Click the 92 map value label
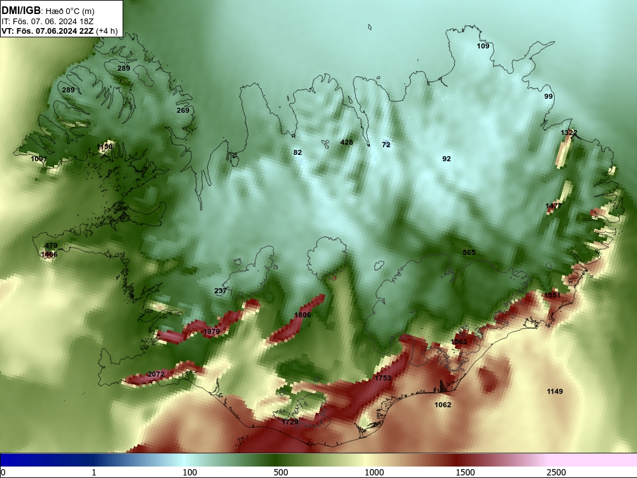Viewport: 637px width, 478px height. pyautogui.click(x=447, y=159)
